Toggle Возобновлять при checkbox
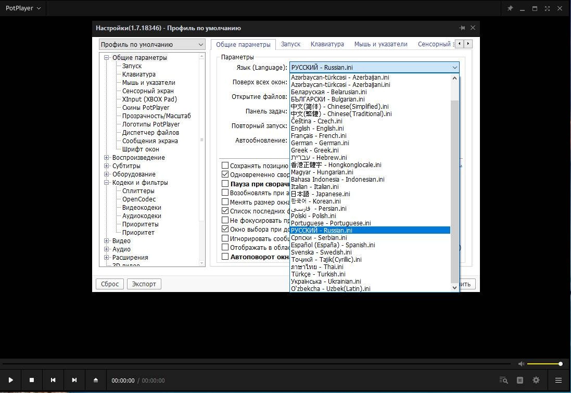The image size is (571, 393). click(225, 193)
